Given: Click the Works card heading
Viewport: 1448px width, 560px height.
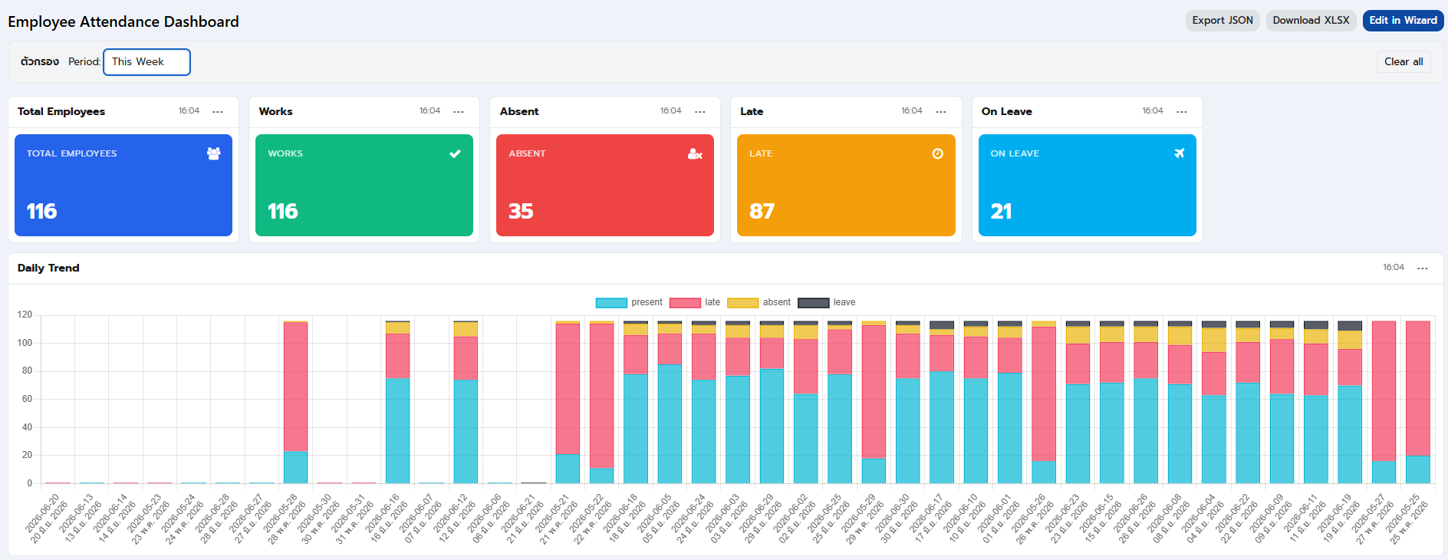Looking at the screenshot, I should click(275, 111).
